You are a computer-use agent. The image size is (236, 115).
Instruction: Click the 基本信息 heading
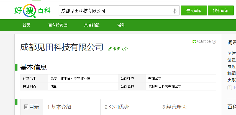(x=34, y=67)
